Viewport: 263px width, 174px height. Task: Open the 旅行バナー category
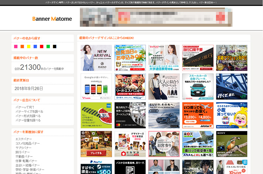pyautogui.click(x=23, y=152)
